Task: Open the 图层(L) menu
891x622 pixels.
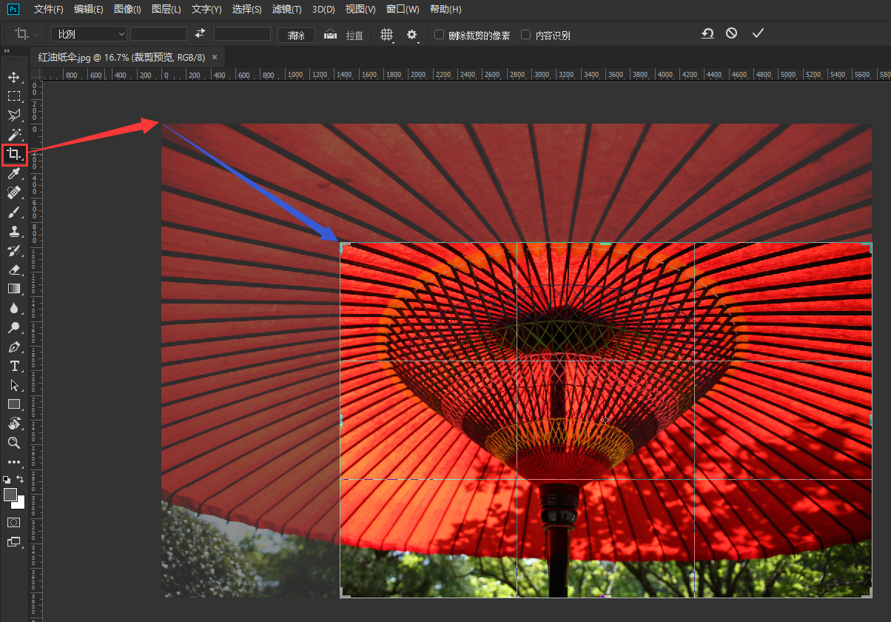Action: 166,10
